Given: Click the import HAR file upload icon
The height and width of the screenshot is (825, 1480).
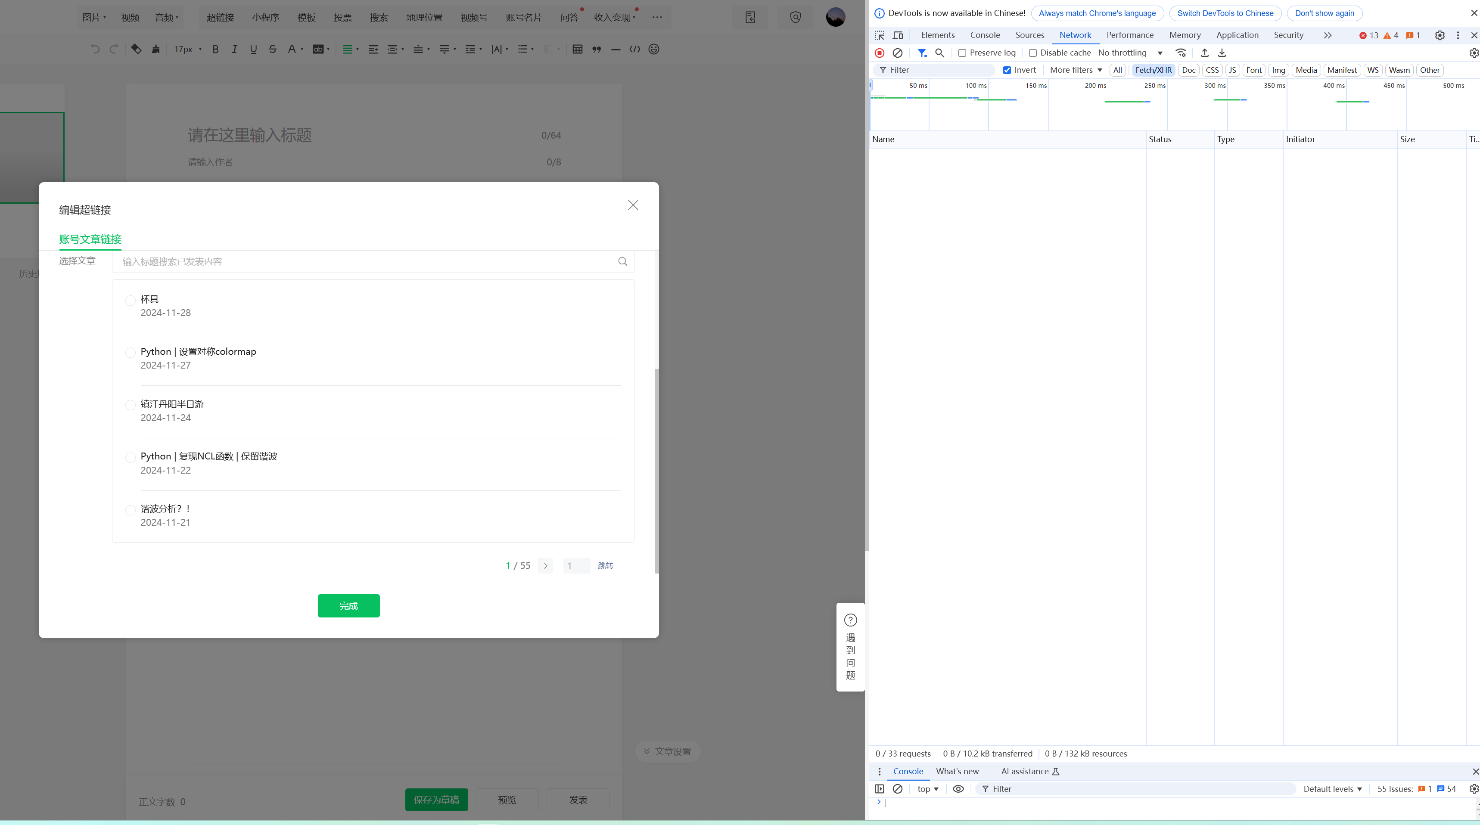Looking at the screenshot, I should pyautogui.click(x=1204, y=53).
